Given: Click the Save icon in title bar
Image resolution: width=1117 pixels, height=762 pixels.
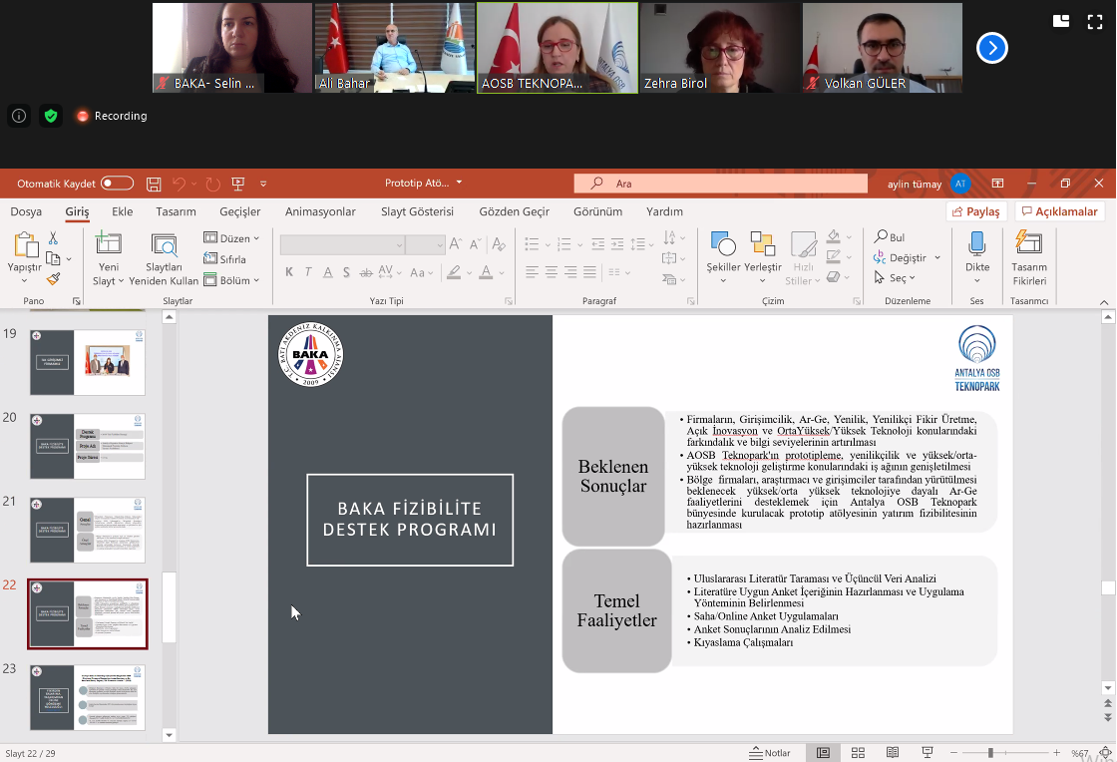Looking at the screenshot, I should (x=154, y=184).
